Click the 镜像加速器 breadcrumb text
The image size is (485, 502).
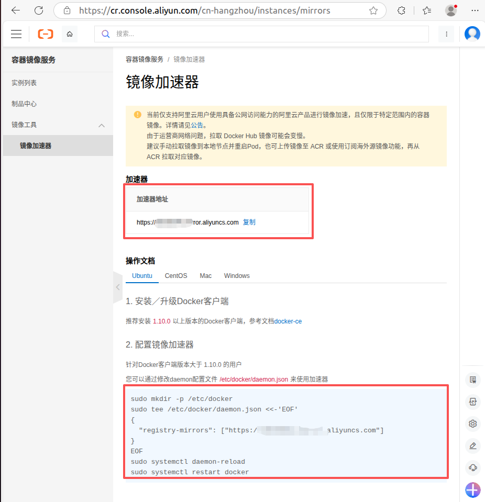click(x=189, y=59)
